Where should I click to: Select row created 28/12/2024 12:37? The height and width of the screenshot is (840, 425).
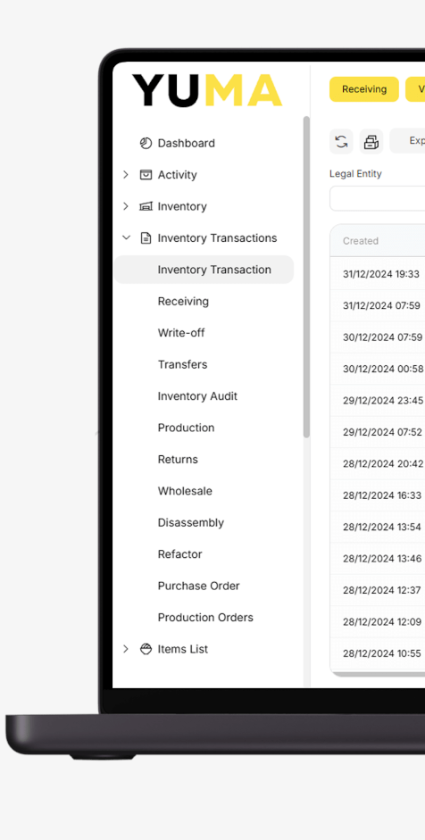pyautogui.click(x=378, y=590)
